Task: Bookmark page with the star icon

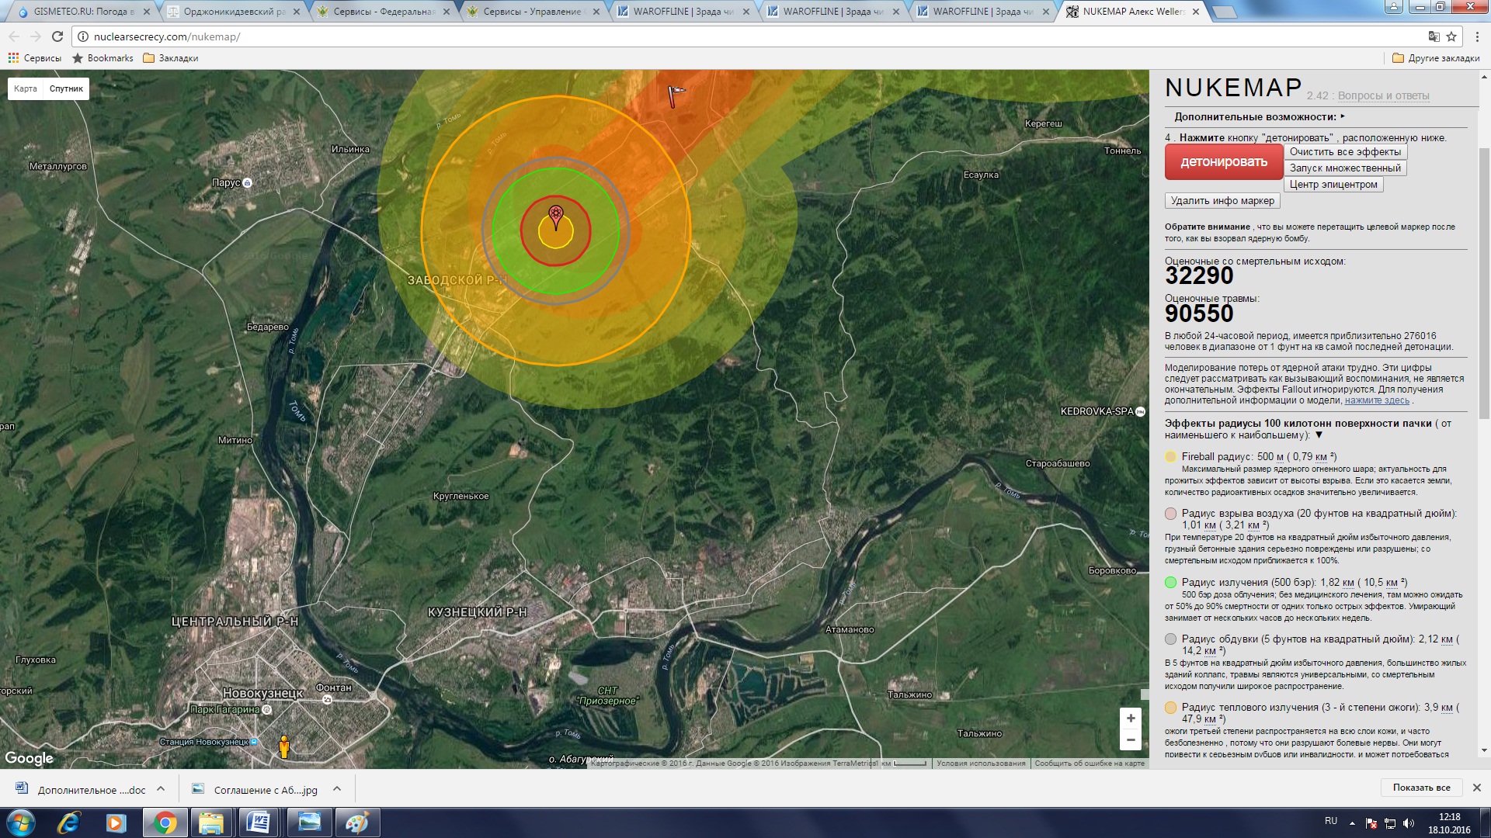Action: point(1451,36)
